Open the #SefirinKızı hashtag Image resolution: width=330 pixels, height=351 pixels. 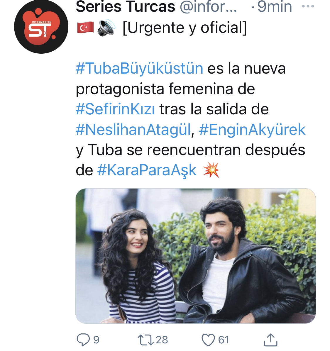click(x=115, y=109)
